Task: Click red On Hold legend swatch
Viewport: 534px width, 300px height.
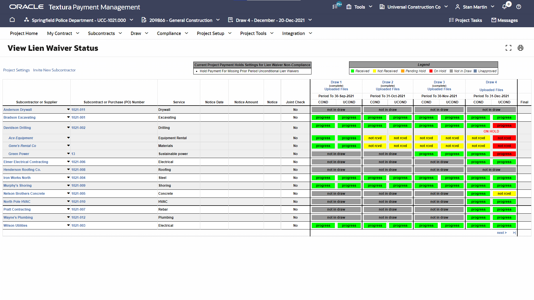Action: click(431, 71)
